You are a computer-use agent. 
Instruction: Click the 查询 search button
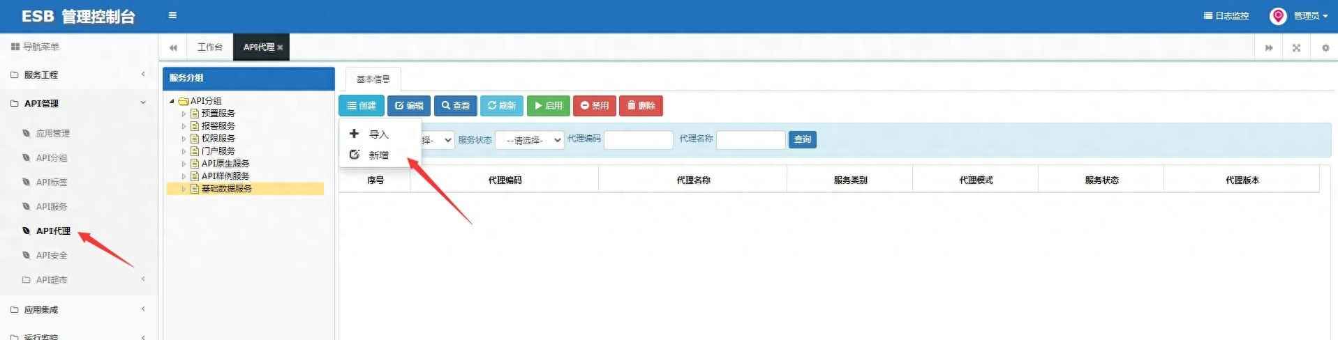(x=803, y=139)
